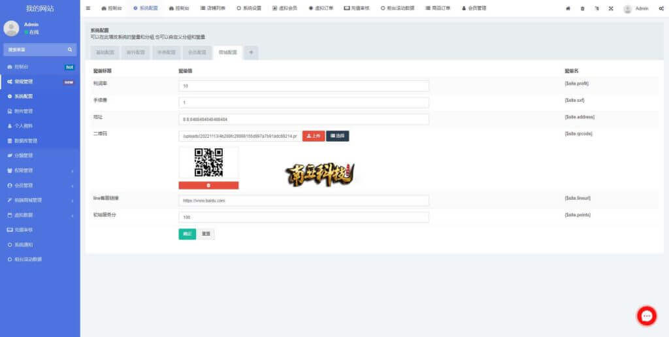Click the 二维码 upload path field
Image resolution: width=669 pixels, height=337 pixels.
pos(239,136)
